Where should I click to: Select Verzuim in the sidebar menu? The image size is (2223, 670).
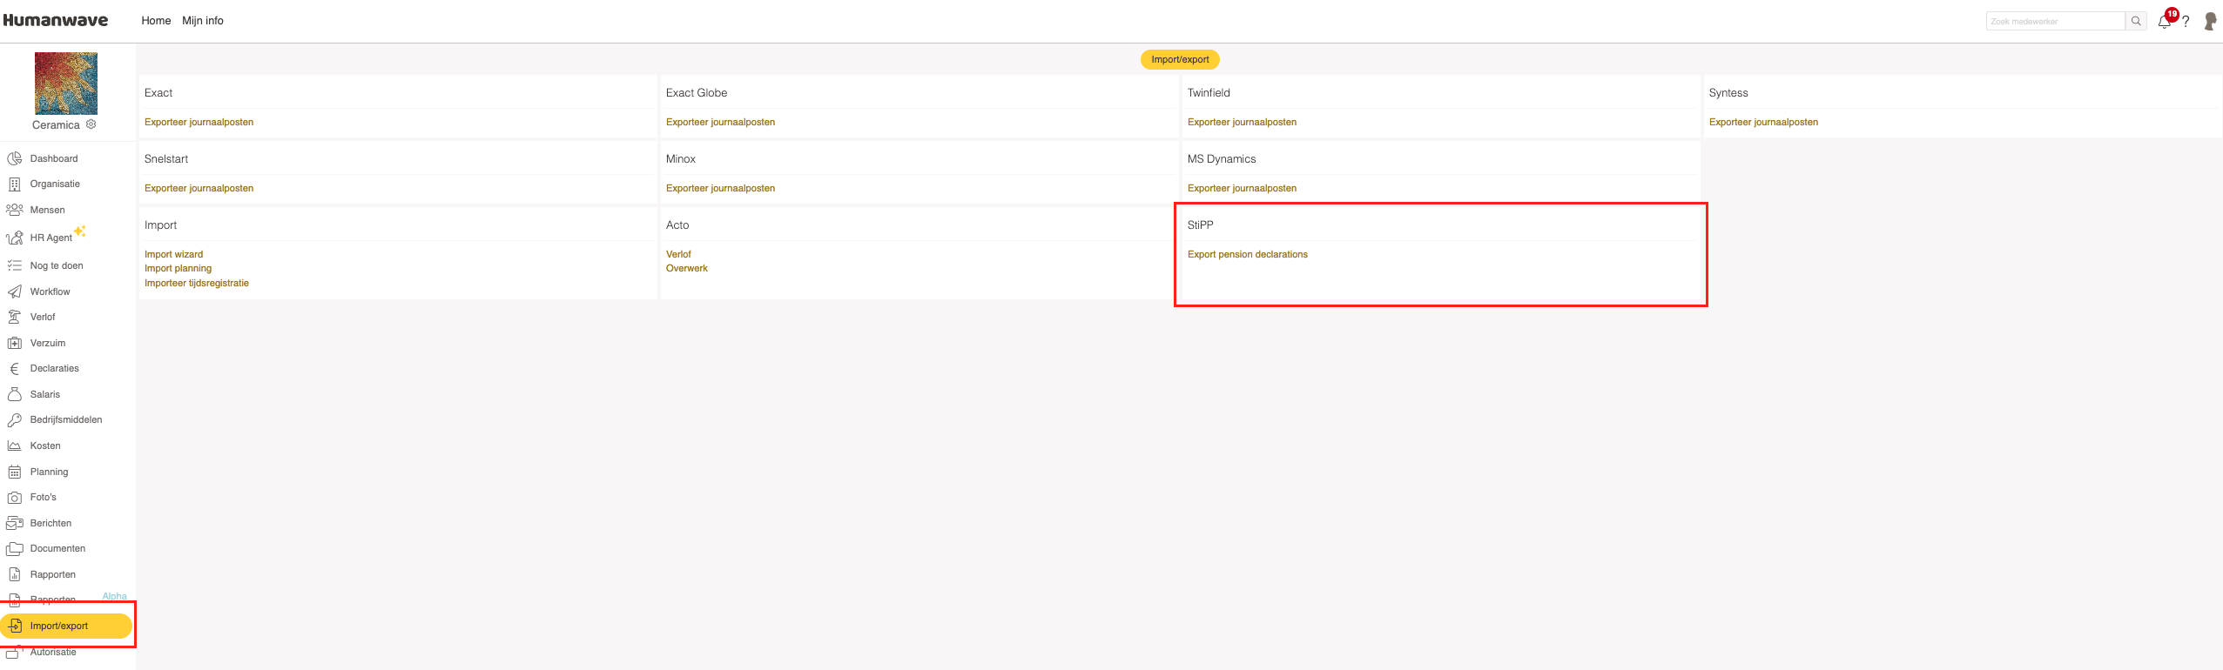click(47, 343)
